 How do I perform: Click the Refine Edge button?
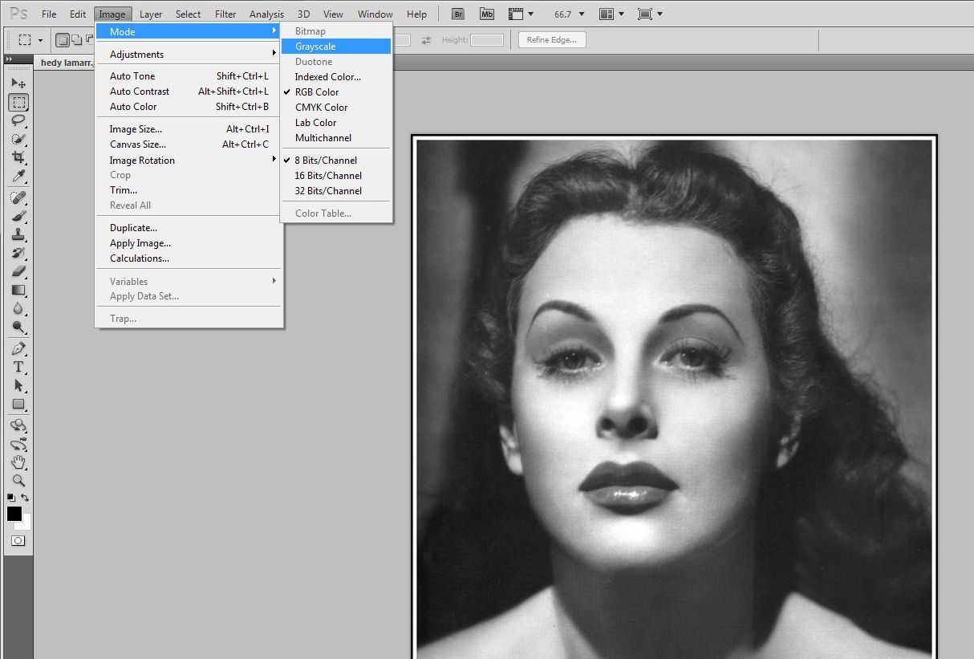[x=552, y=40]
